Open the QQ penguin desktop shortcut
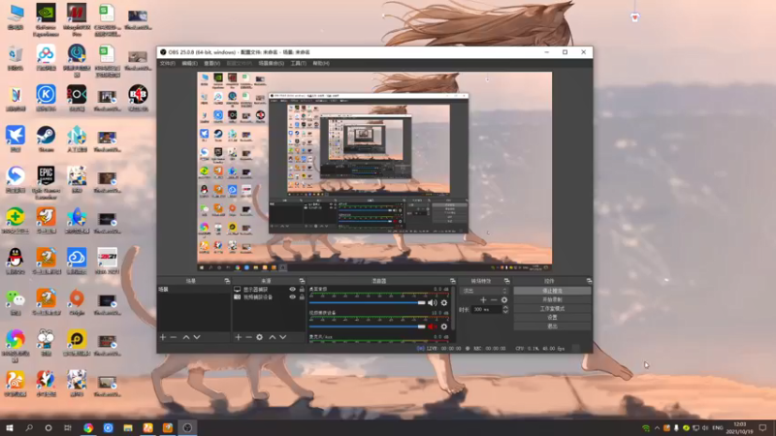The image size is (776, 436). point(16,261)
